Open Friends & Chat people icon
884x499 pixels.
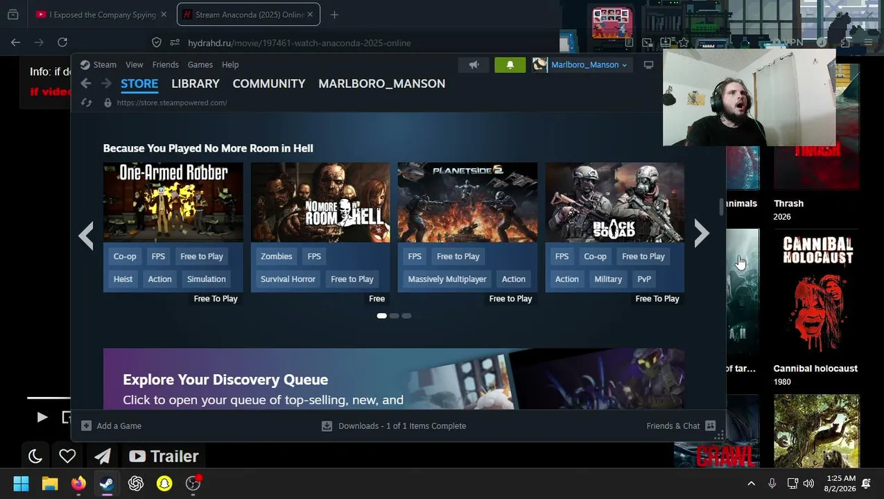(x=710, y=426)
